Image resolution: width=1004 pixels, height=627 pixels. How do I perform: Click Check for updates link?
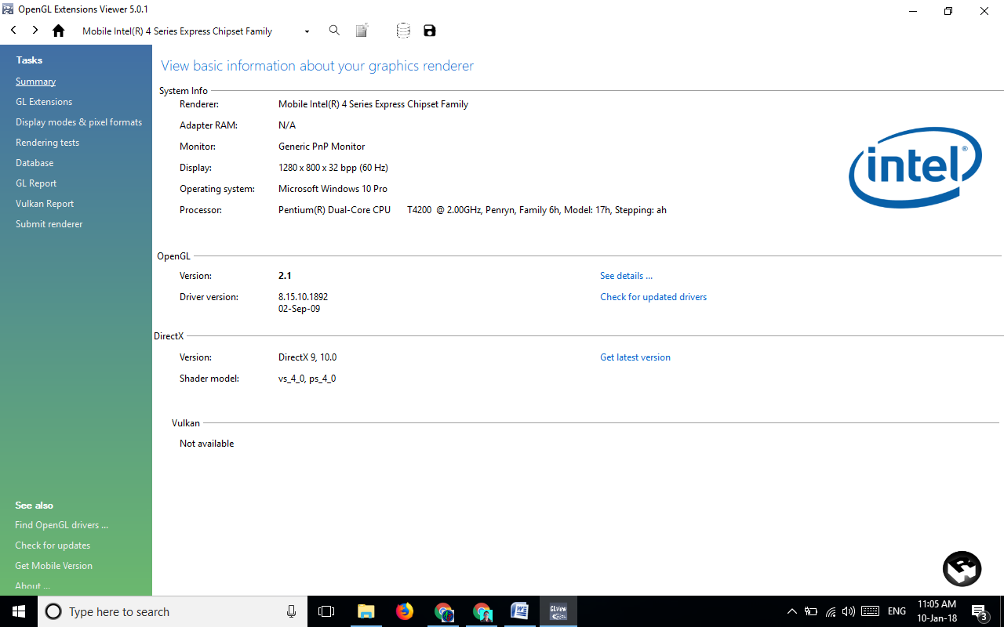[x=53, y=545]
